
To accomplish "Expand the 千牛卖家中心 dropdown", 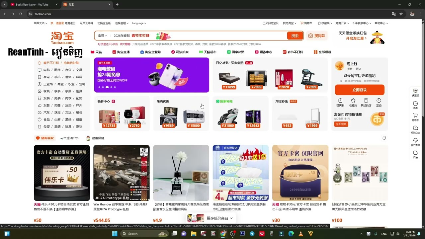I will [x=362, y=23].
